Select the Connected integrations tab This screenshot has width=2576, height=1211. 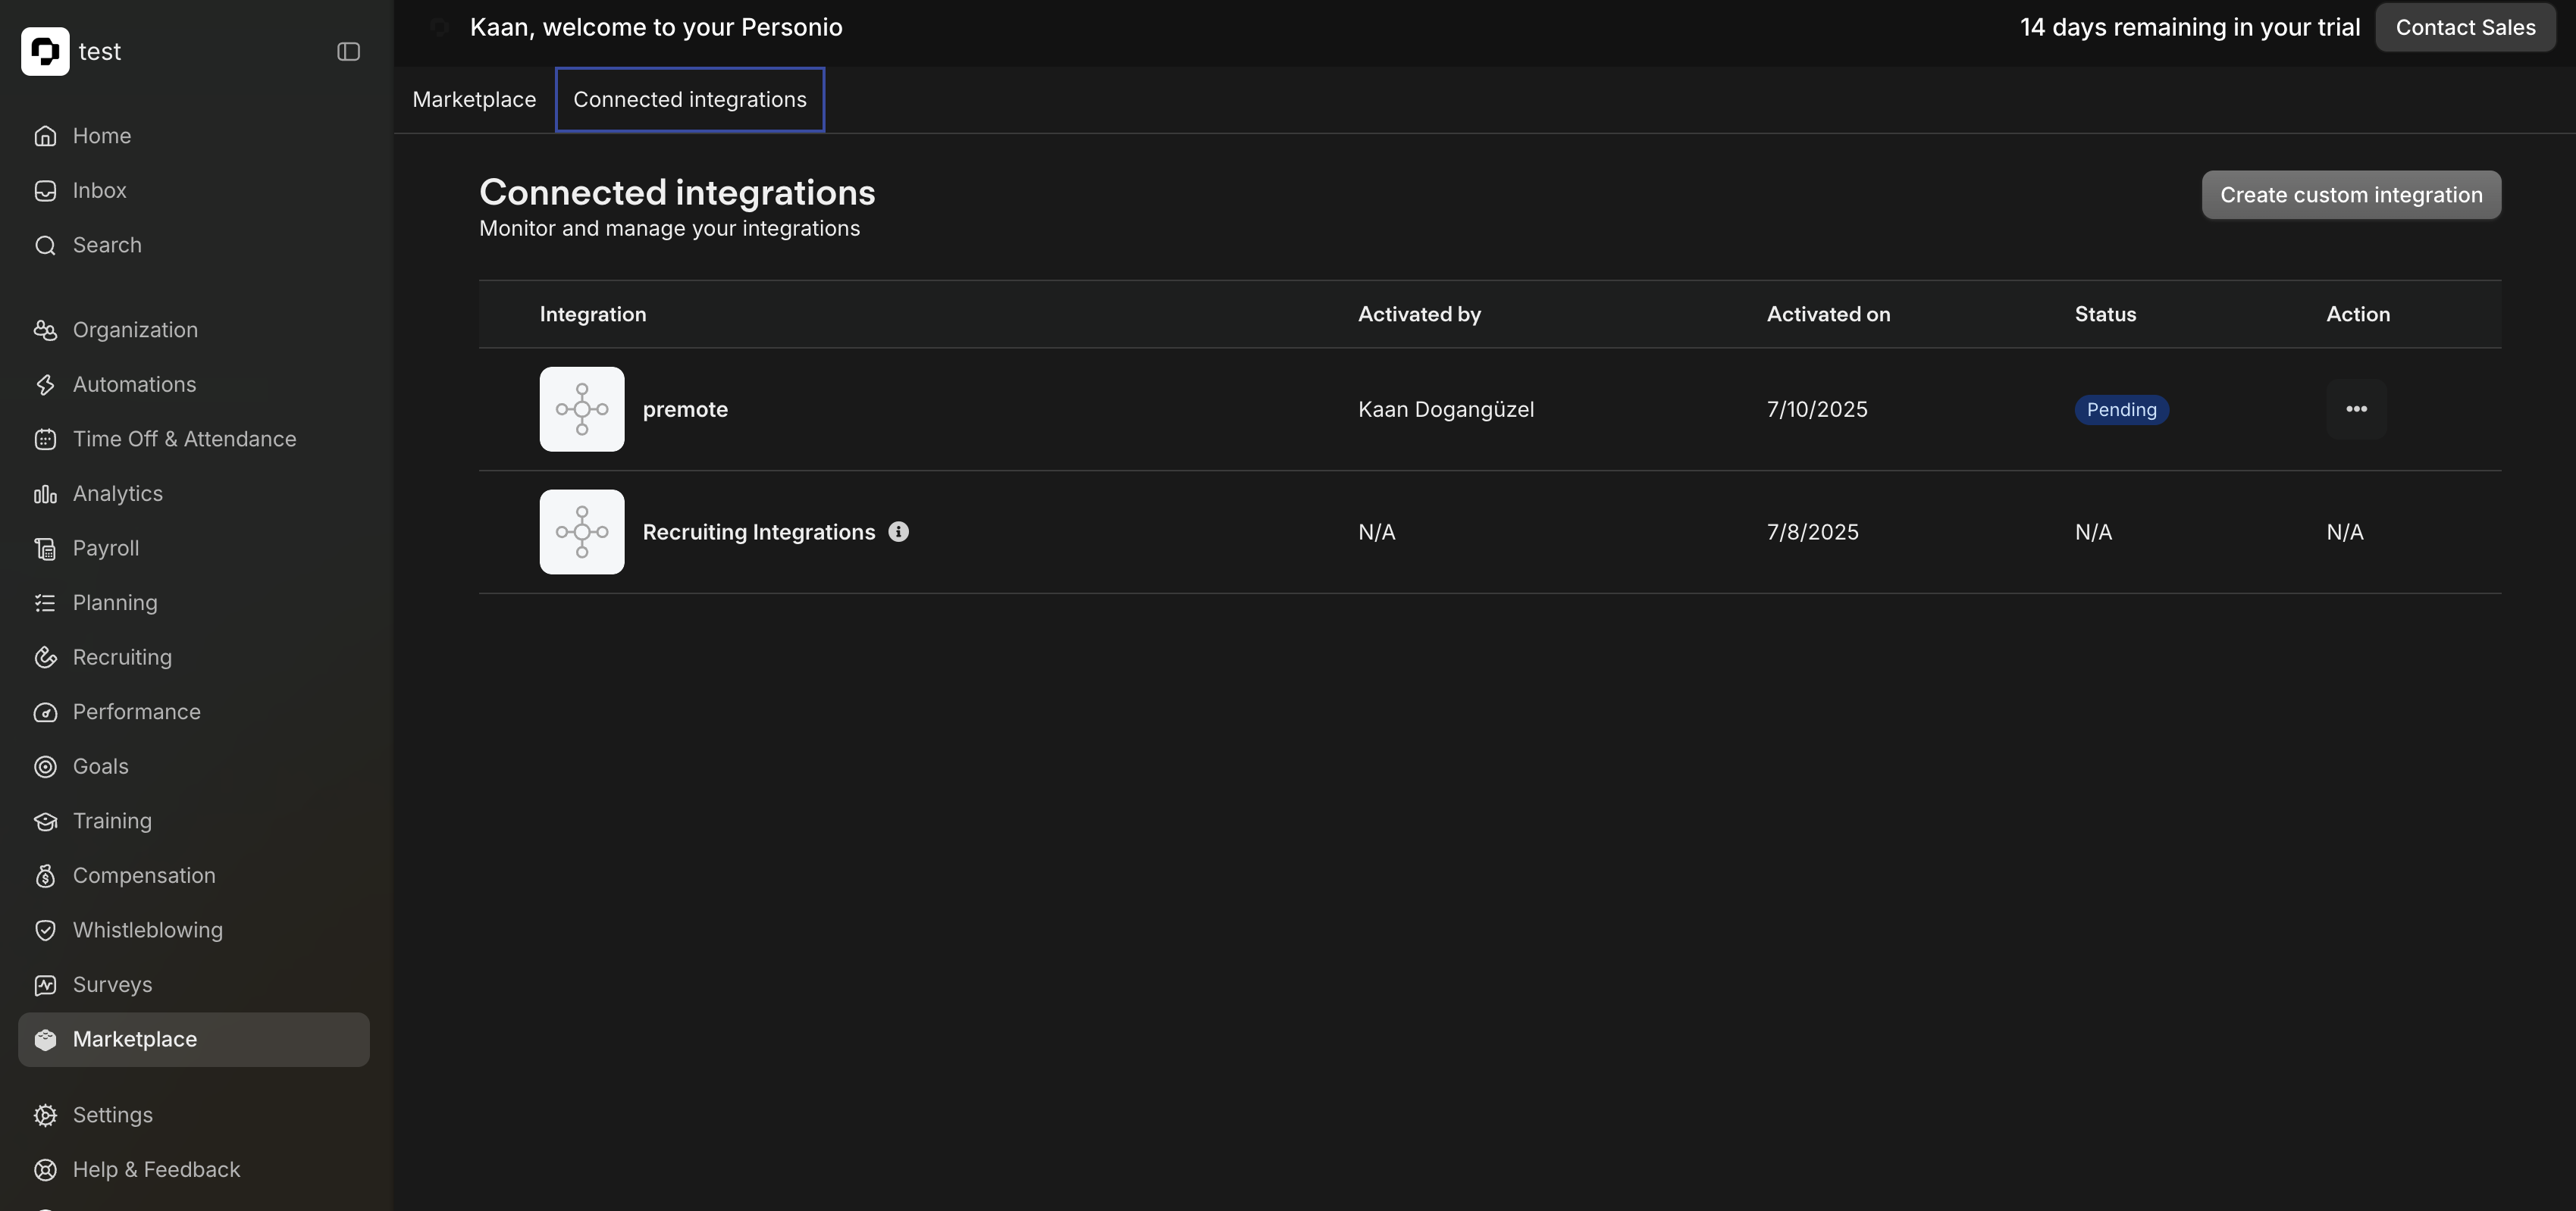point(689,100)
